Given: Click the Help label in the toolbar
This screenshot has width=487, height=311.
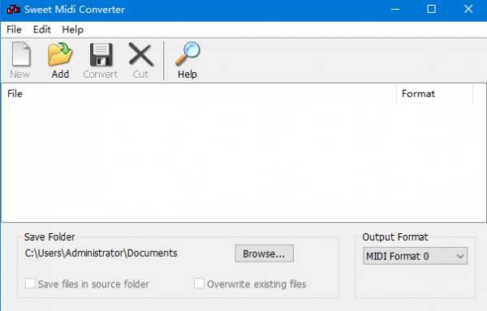Looking at the screenshot, I should click(187, 75).
